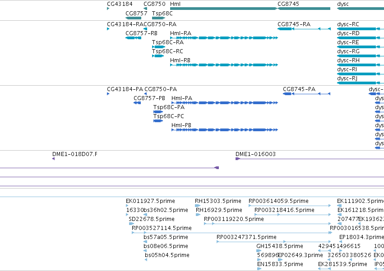The image size is (384, 271).
Task: Select the CG8757 gene glyph
Action: pos(133,18)
